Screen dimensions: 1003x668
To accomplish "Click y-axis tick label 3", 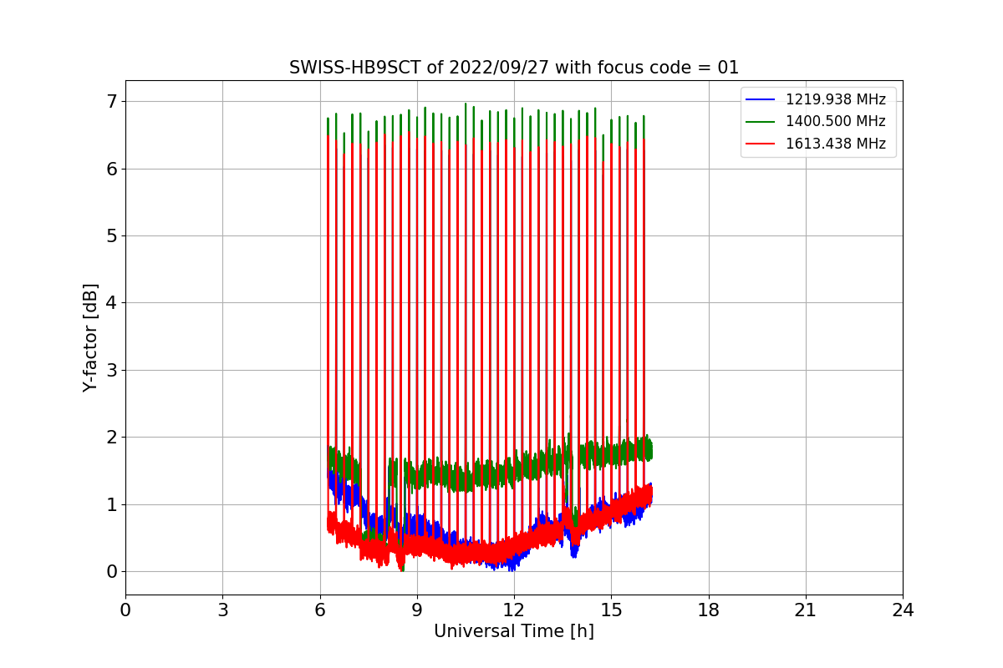I will [x=111, y=371].
